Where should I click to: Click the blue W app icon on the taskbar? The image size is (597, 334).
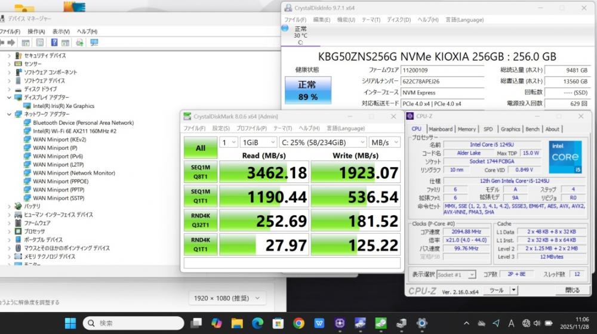[x=319, y=323]
